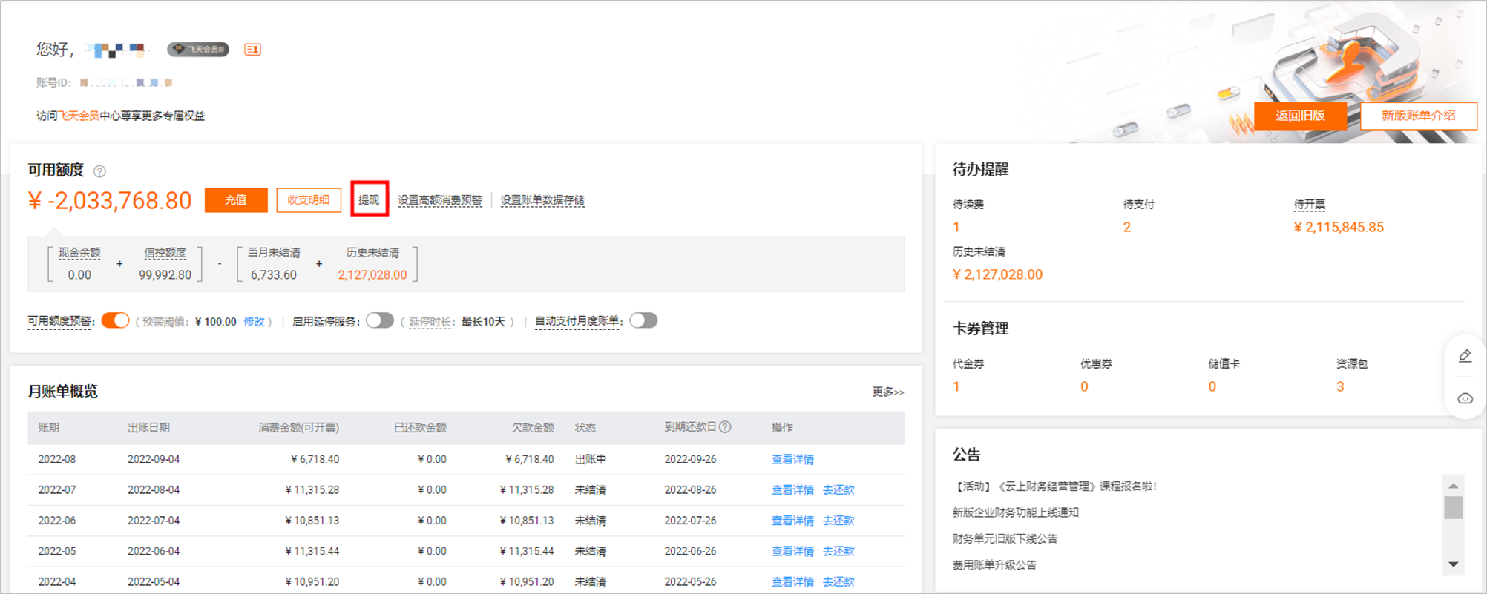
Task: Click the 资源包 count 3
Action: click(x=1340, y=386)
